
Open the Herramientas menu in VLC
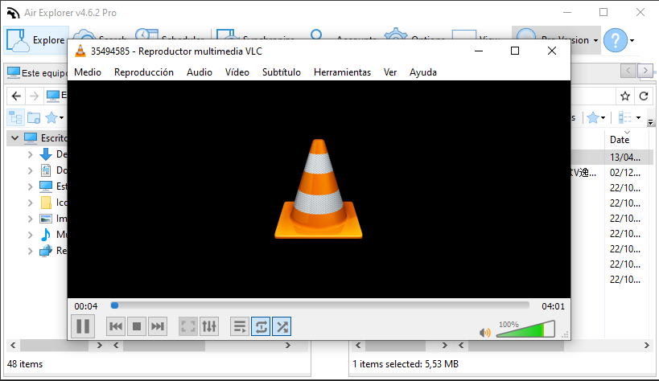tap(342, 72)
